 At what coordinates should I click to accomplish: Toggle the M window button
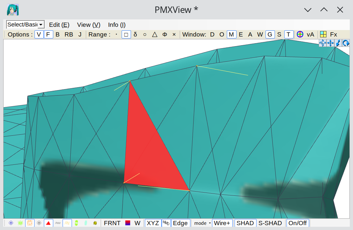click(x=231, y=35)
